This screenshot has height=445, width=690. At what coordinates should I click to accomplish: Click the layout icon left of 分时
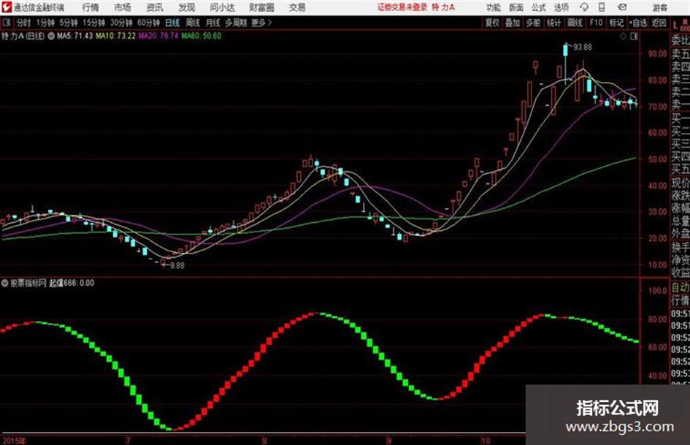[x=6, y=23]
